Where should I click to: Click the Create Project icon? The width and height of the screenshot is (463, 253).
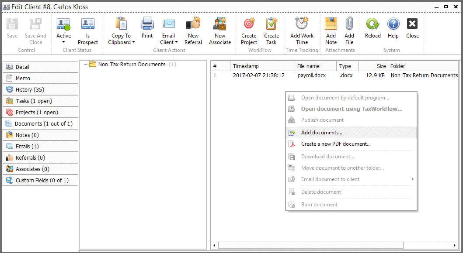[249, 24]
